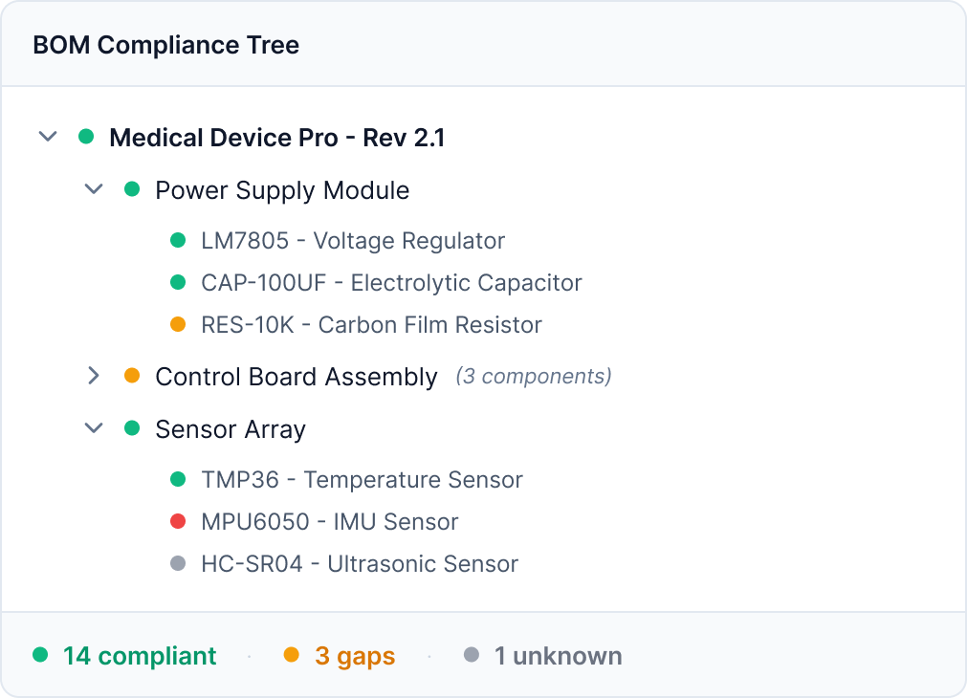Click the orange gap indicator beside RES-10K
967x698 pixels.
(179, 323)
